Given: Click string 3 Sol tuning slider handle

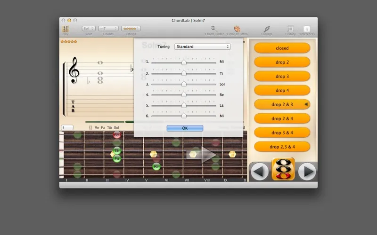Looking at the screenshot, I should pyautogui.click(x=184, y=84).
